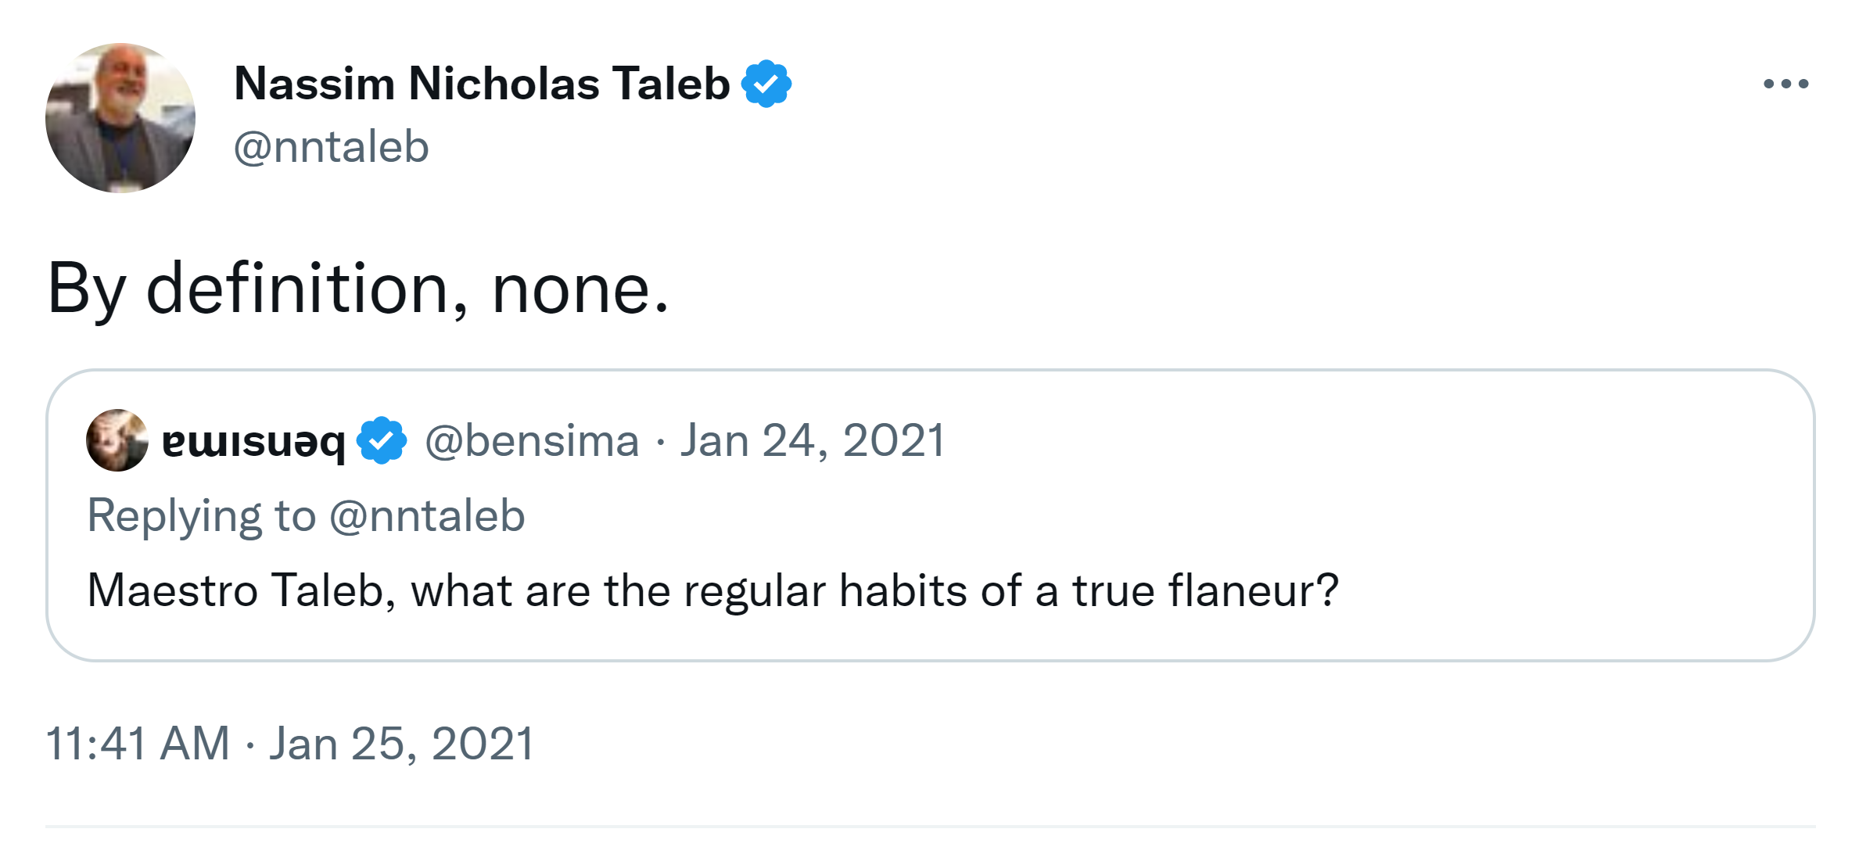This screenshot has width=1859, height=854.
Task: Click Nassim Nicholas Taleb's profile picture
Action: click(120, 118)
